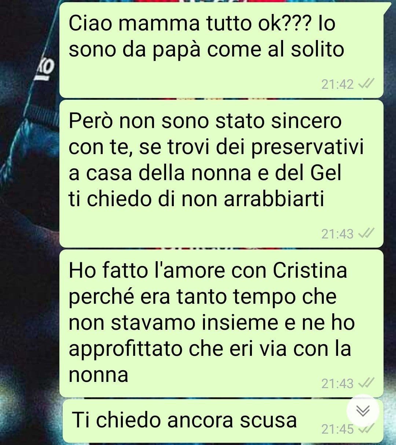Screen dimensions: 396x445
Task: Select the 'Ho fatto l'amore con Cristina' message
Action: tap(221, 323)
